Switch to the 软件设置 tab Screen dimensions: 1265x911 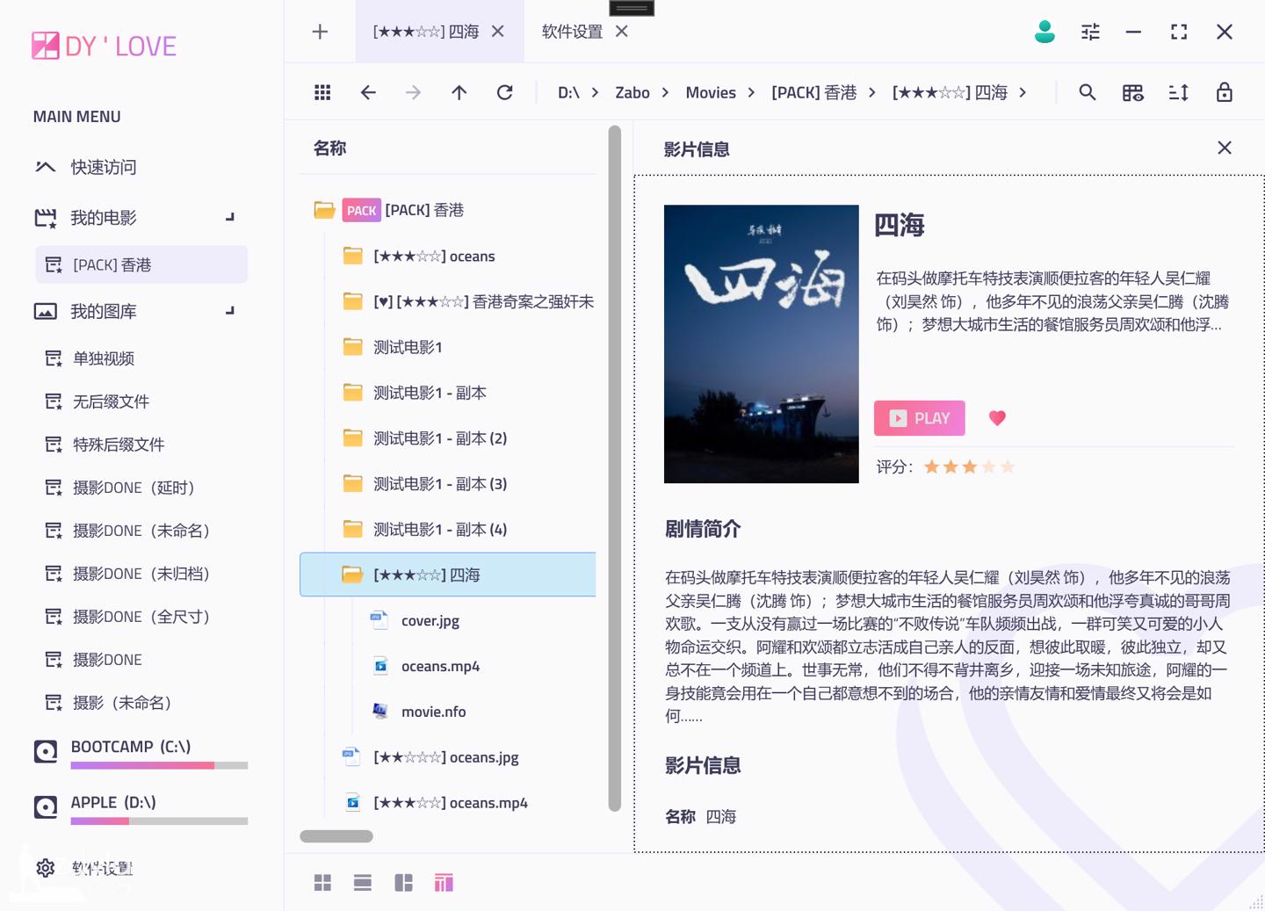pos(573,32)
